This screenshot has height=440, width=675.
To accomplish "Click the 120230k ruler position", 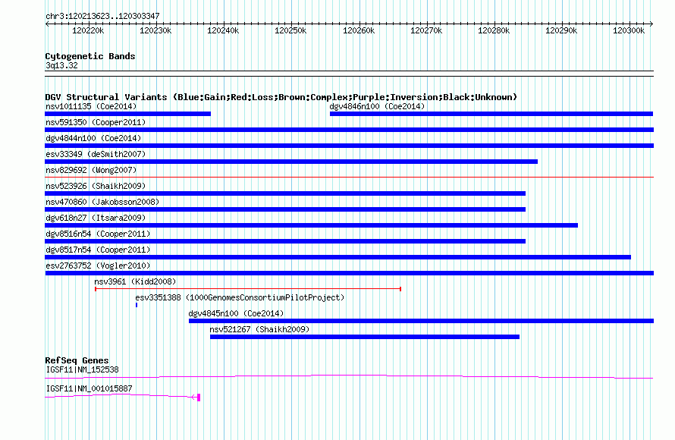I will [155, 30].
